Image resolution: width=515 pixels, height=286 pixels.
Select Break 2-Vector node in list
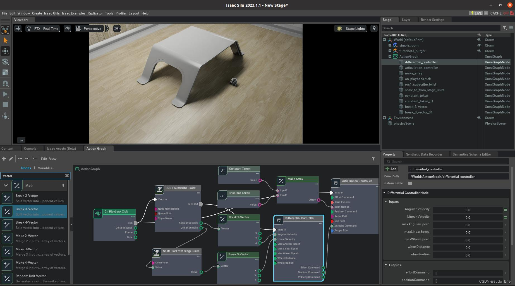click(x=34, y=198)
